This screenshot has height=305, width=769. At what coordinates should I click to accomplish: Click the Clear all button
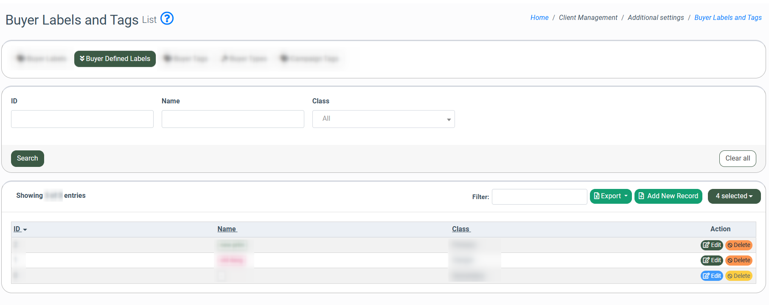(x=737, y=158)
